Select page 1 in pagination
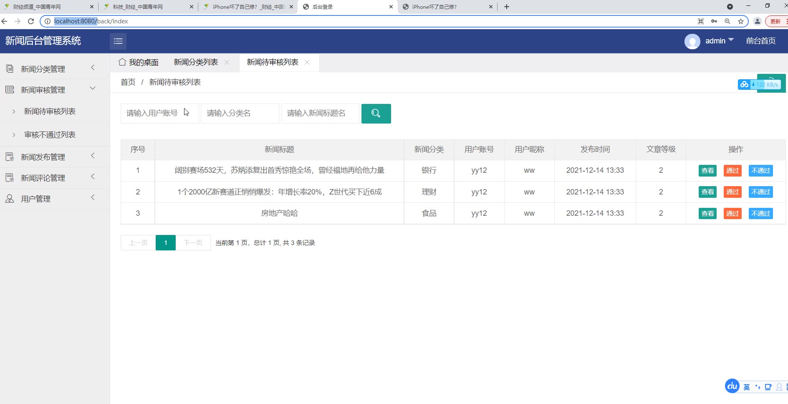This screenshot has width=788, height=404. [x=166, y=243]
